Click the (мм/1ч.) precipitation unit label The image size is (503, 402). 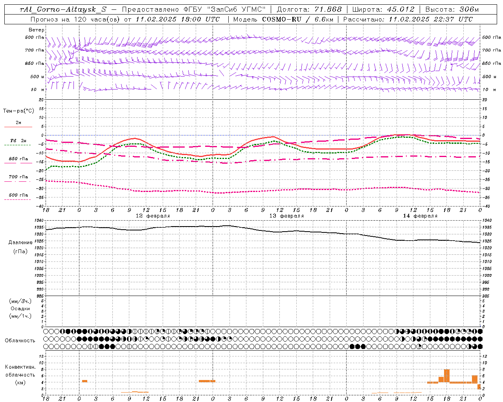point(20,316)
